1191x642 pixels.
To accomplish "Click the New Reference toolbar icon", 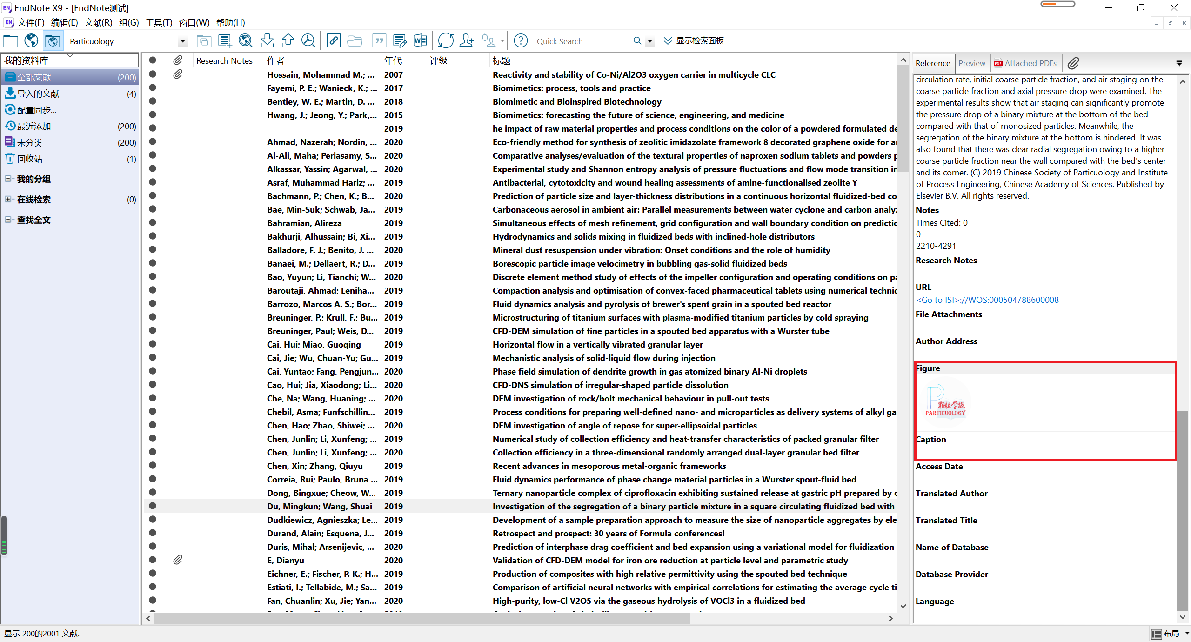I will pos(225,41).
